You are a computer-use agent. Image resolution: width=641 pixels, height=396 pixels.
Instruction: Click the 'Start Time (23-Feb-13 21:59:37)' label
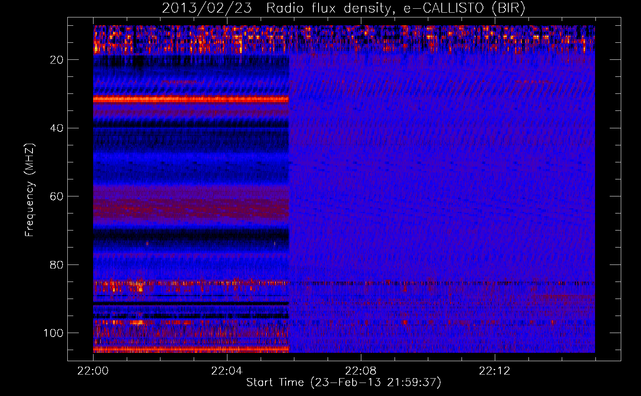click(343, 383)
